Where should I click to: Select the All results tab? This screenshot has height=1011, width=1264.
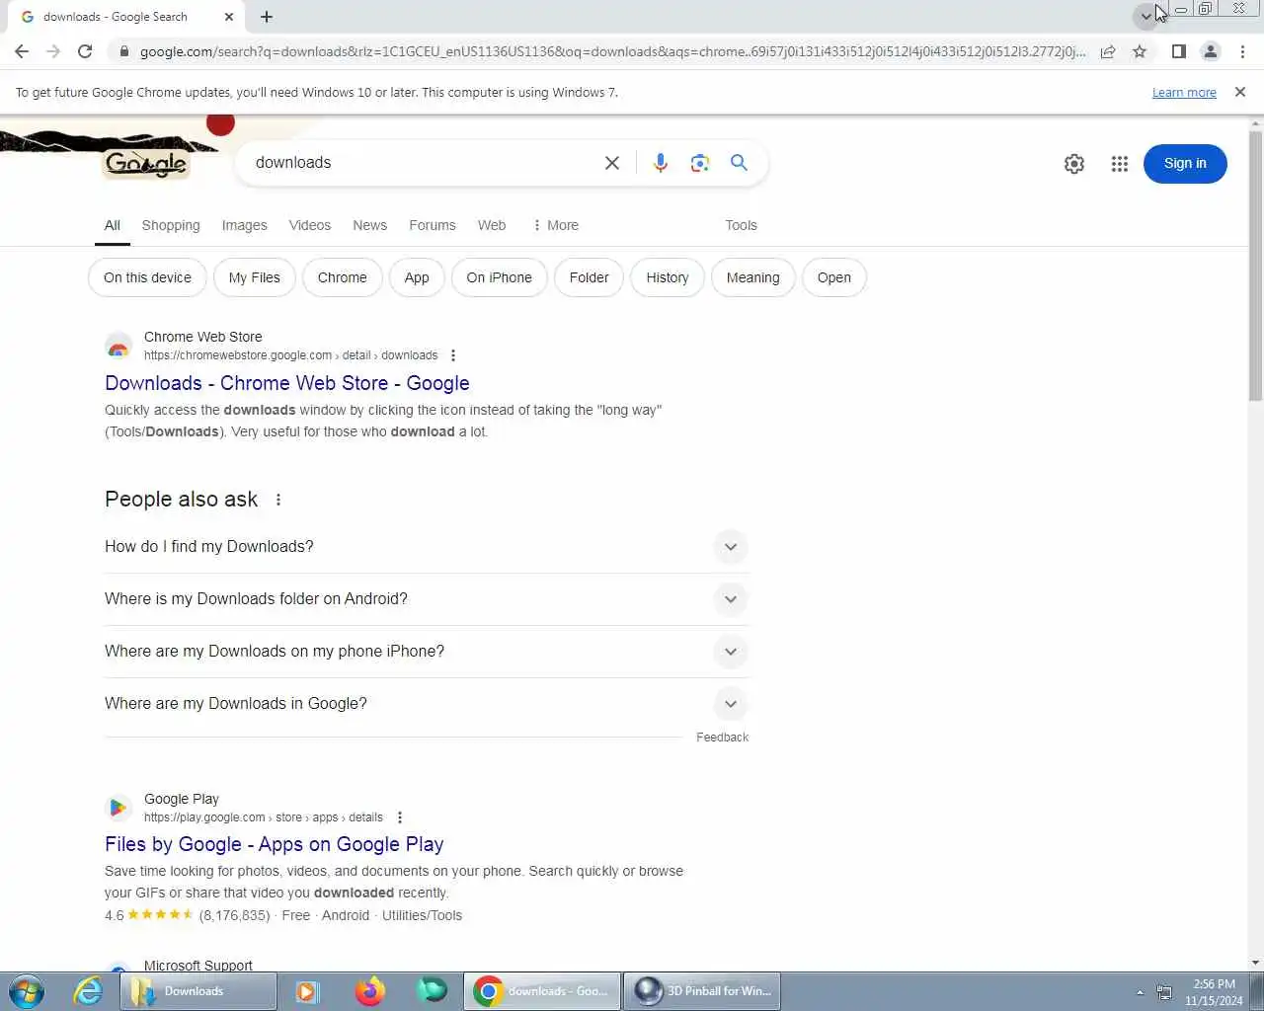click(113, 225)
